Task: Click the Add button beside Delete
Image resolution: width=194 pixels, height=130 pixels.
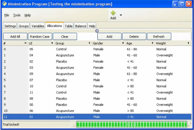Action: (109, 36)
